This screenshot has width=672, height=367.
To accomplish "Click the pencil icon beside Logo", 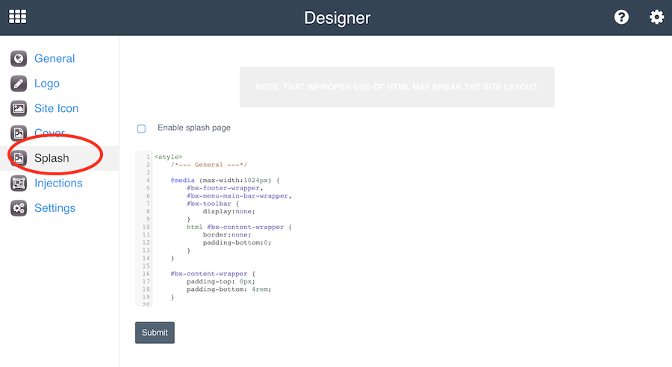I will click(x=19, y=84).
